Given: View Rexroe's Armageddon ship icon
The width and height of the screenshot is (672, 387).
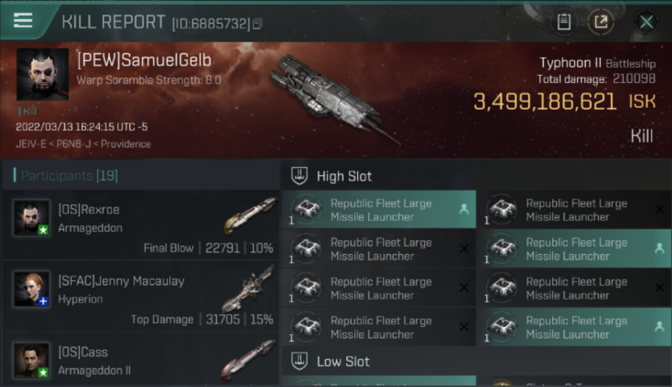Looking at the screenshot, I should tap(250, 215).
